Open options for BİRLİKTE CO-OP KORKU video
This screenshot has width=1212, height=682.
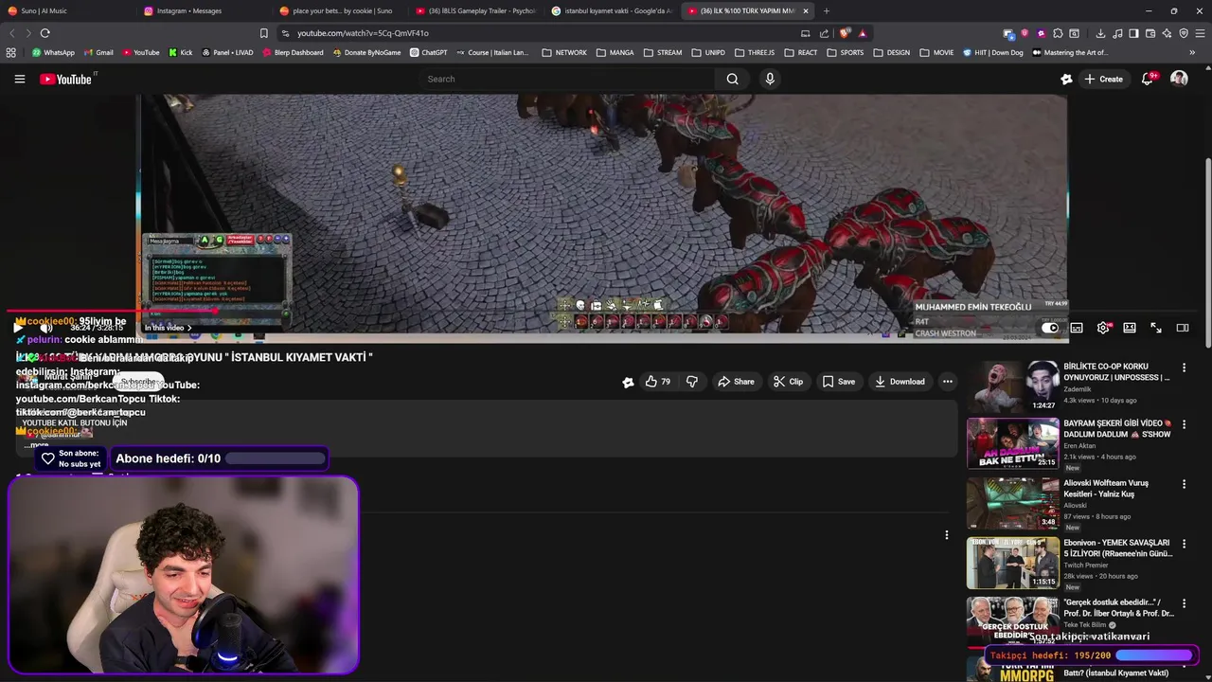(1184, 368)
